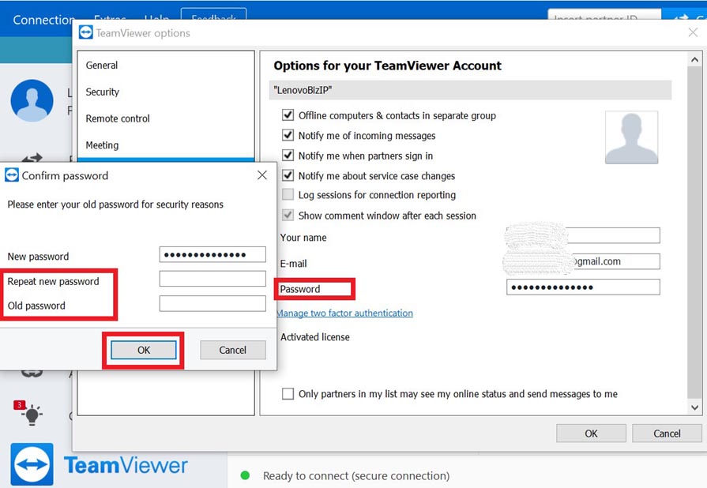Screen dimensions: 707x488
Task: Enable Only partners in my list checkbox
Action: click(x=288, y=393)
